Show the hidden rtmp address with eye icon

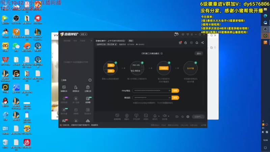coord(169,91)
